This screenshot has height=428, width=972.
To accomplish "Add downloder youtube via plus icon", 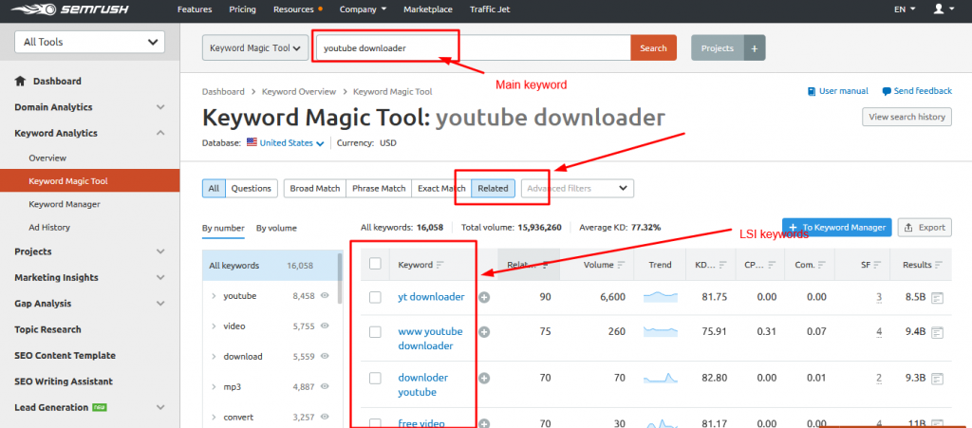I will (x=484, y=379).
